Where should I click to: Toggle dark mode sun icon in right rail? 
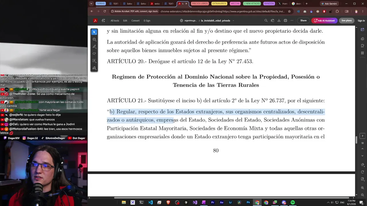point(362,165)
